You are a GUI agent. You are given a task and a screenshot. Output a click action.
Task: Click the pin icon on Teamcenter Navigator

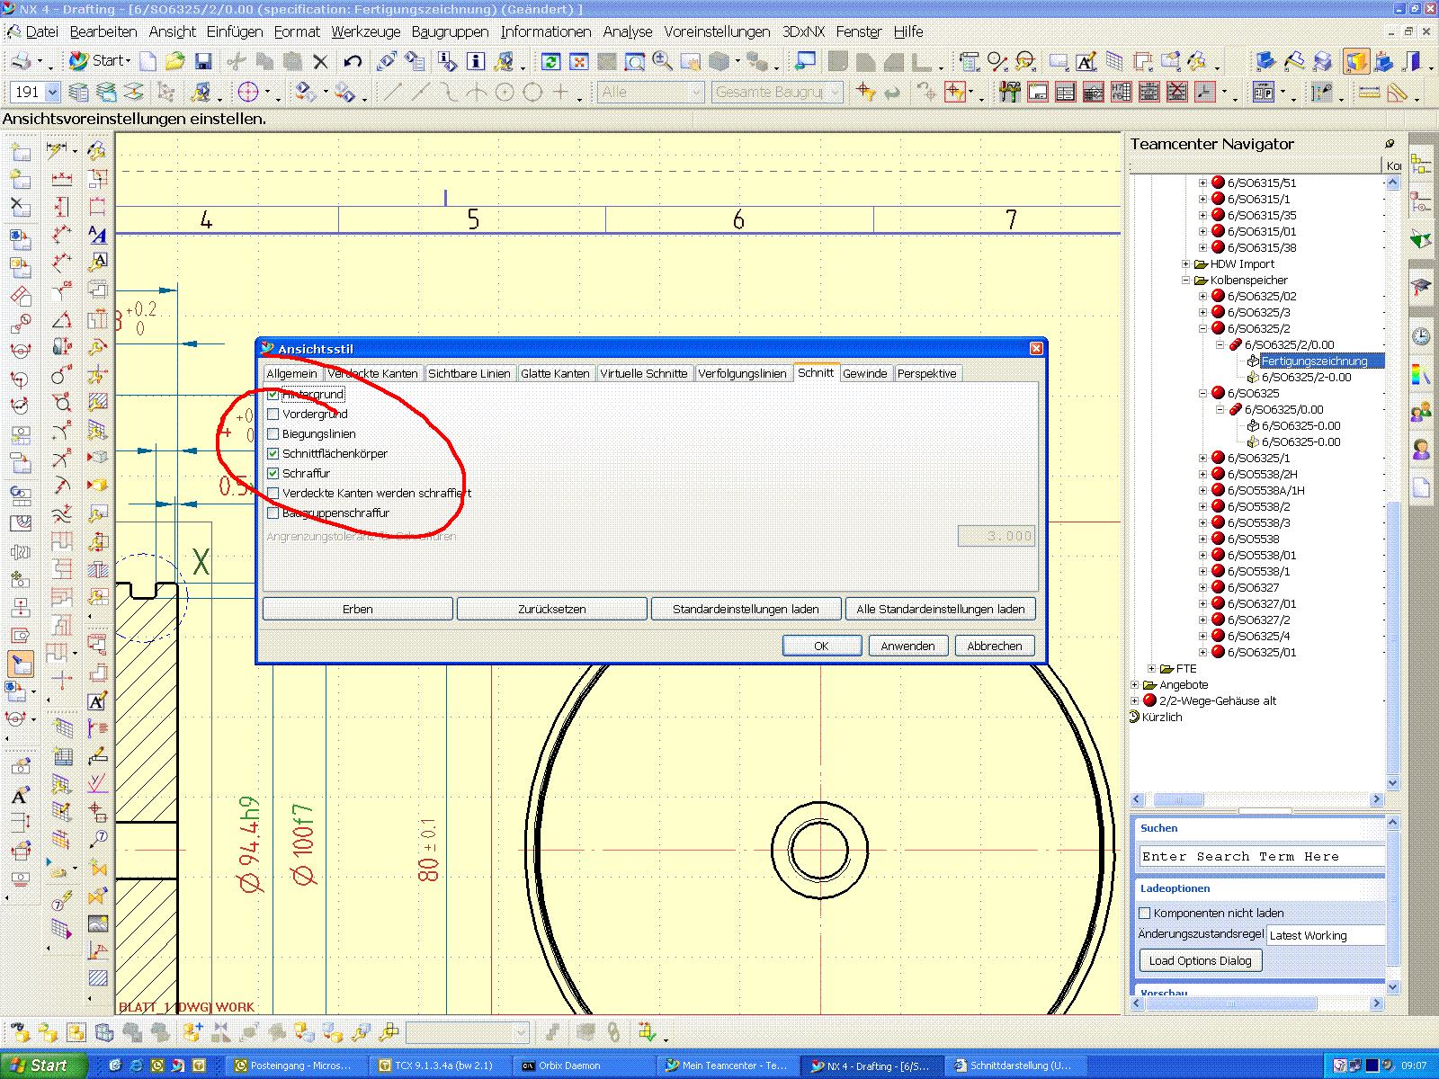1390,144
